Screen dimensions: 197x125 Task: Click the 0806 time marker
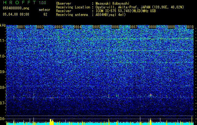(115, 27)
